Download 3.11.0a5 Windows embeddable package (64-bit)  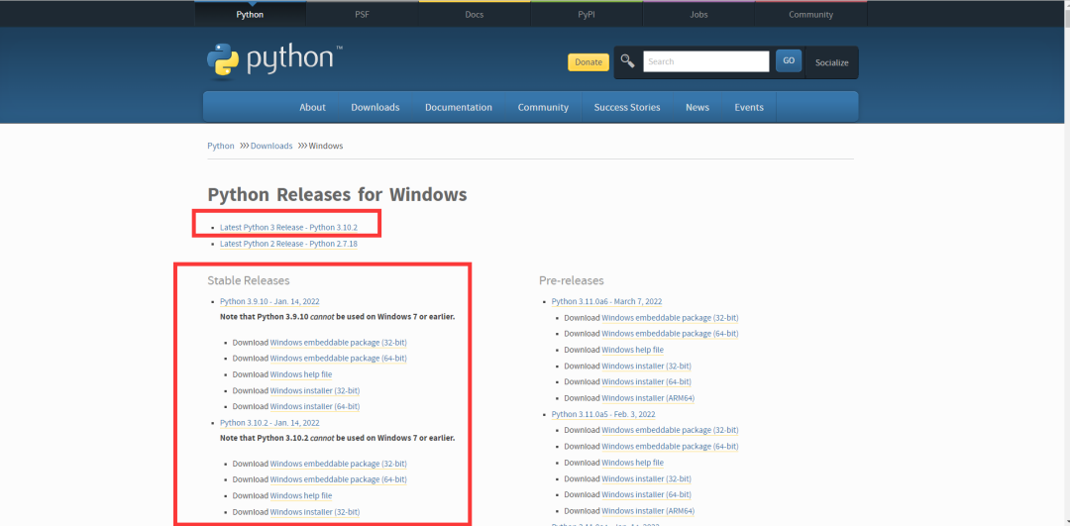(670, 446)
